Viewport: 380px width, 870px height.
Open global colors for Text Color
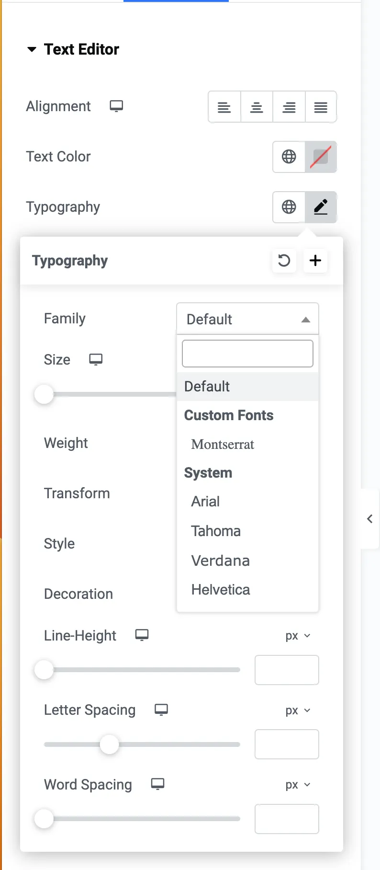point(288,157)
